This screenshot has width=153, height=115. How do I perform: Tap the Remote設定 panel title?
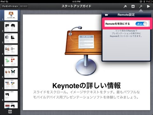click(126, 15)
